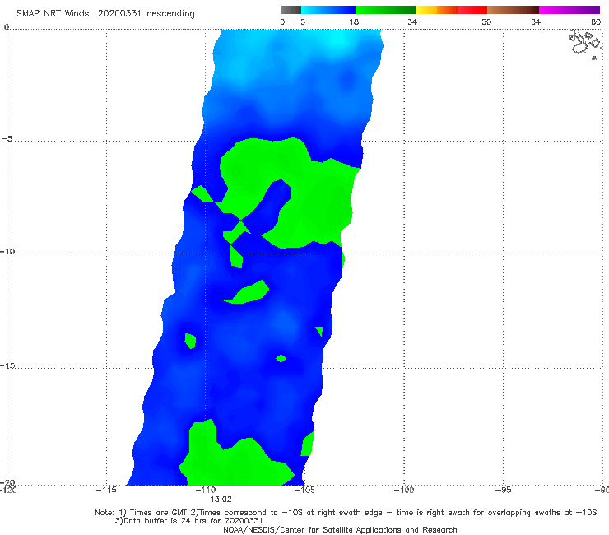609x535 pixels.
Task: Click the Galapagos islands outline on the map
Action: point(585,44)
